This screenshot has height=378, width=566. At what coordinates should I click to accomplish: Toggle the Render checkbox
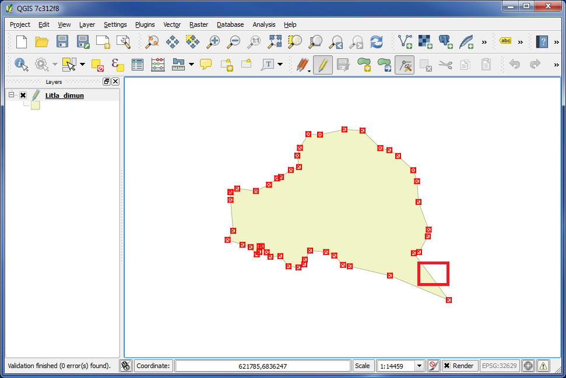tap(447, 366)
